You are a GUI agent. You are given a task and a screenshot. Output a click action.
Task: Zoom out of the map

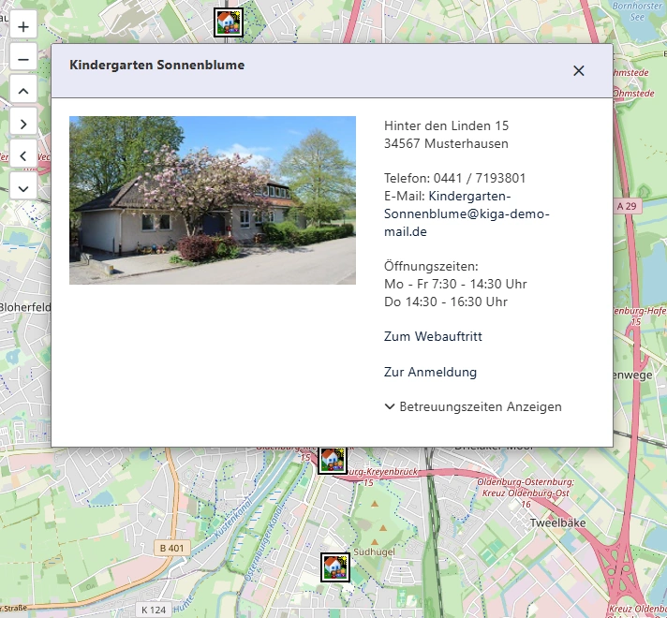(23, 58)
